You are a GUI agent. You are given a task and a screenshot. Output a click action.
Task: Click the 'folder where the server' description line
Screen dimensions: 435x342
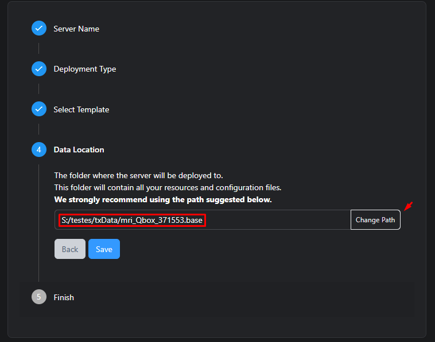point(138,175)
